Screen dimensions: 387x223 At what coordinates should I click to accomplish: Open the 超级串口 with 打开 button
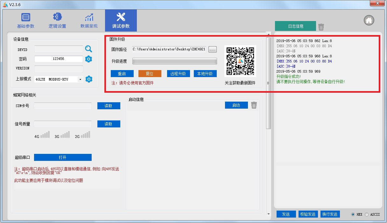63,157
